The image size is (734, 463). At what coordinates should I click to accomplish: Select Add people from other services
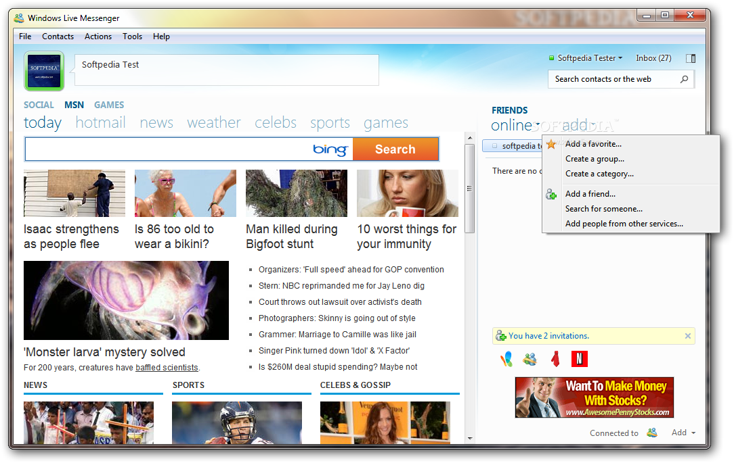(x=630, y=224)
